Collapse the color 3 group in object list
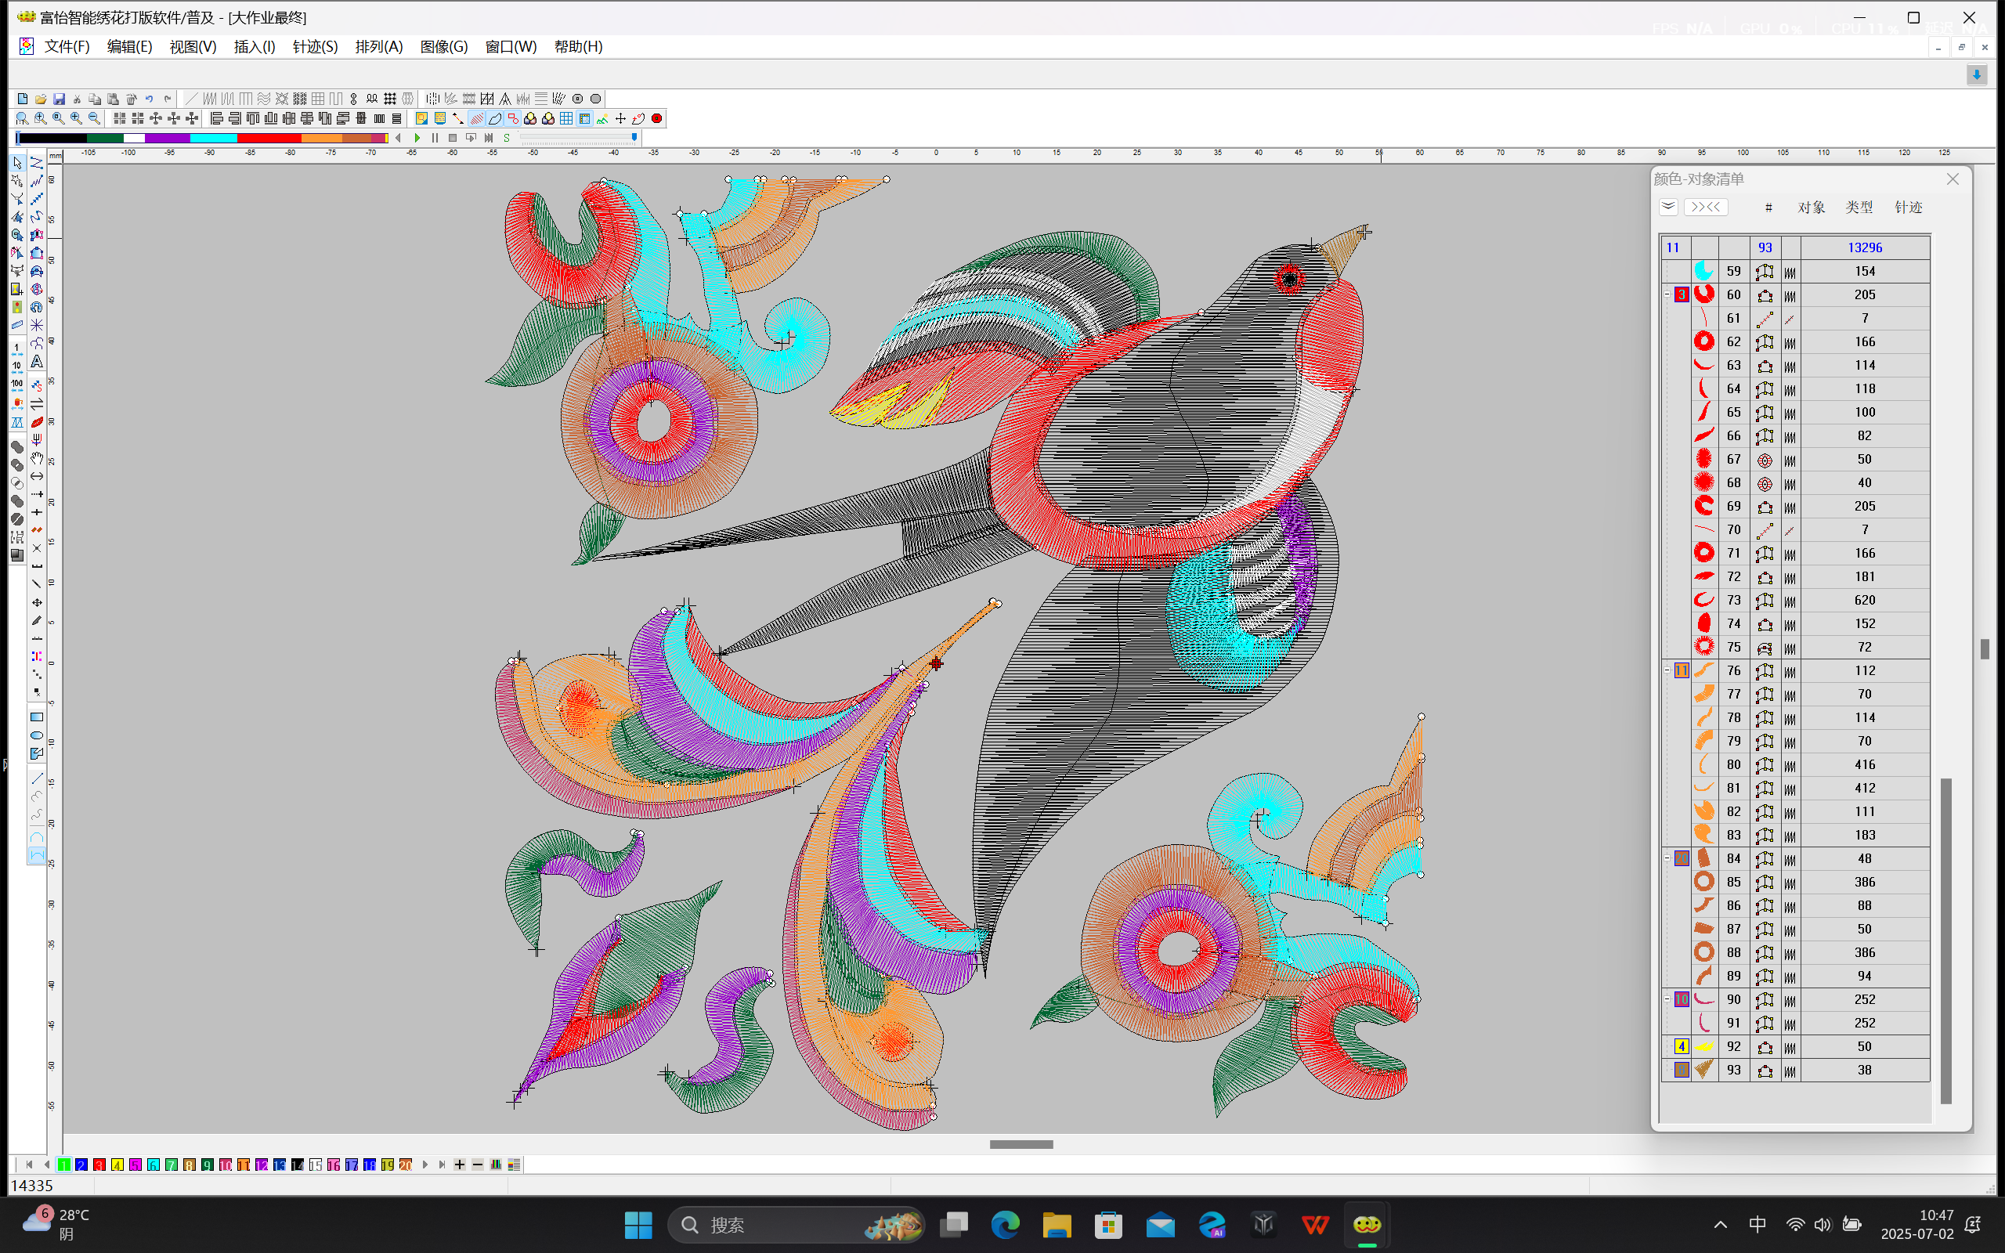The height and width of the screenshot is (1253, 2005). (x=1667, y=294)
